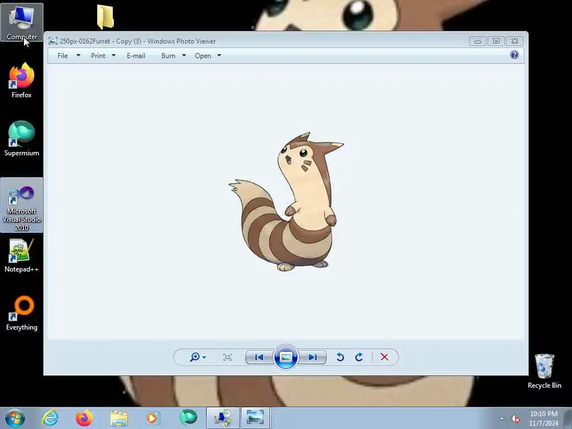Viewport: 572px width, 429px height.
Task: Show hidden system tray icons
Action: pyautogui.click(x=502, y=419)
